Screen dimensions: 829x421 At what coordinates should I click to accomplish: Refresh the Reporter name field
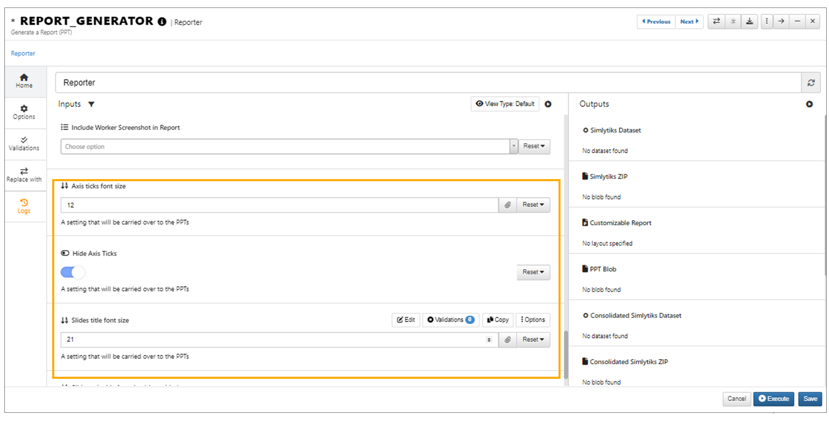pos(811,83)
